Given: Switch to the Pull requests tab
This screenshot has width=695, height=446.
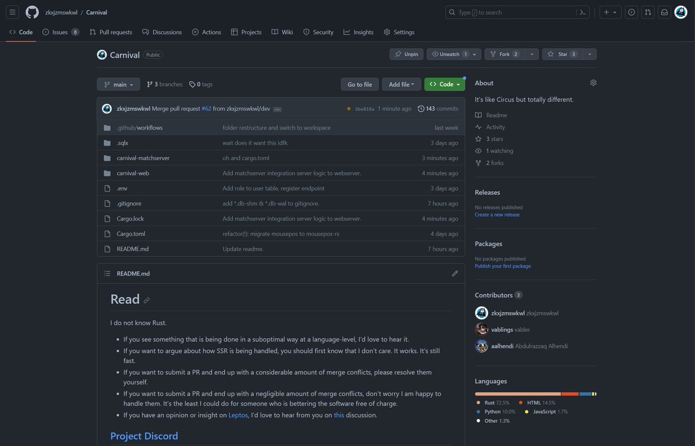Looking at the screenshot, I should (111, 32).
